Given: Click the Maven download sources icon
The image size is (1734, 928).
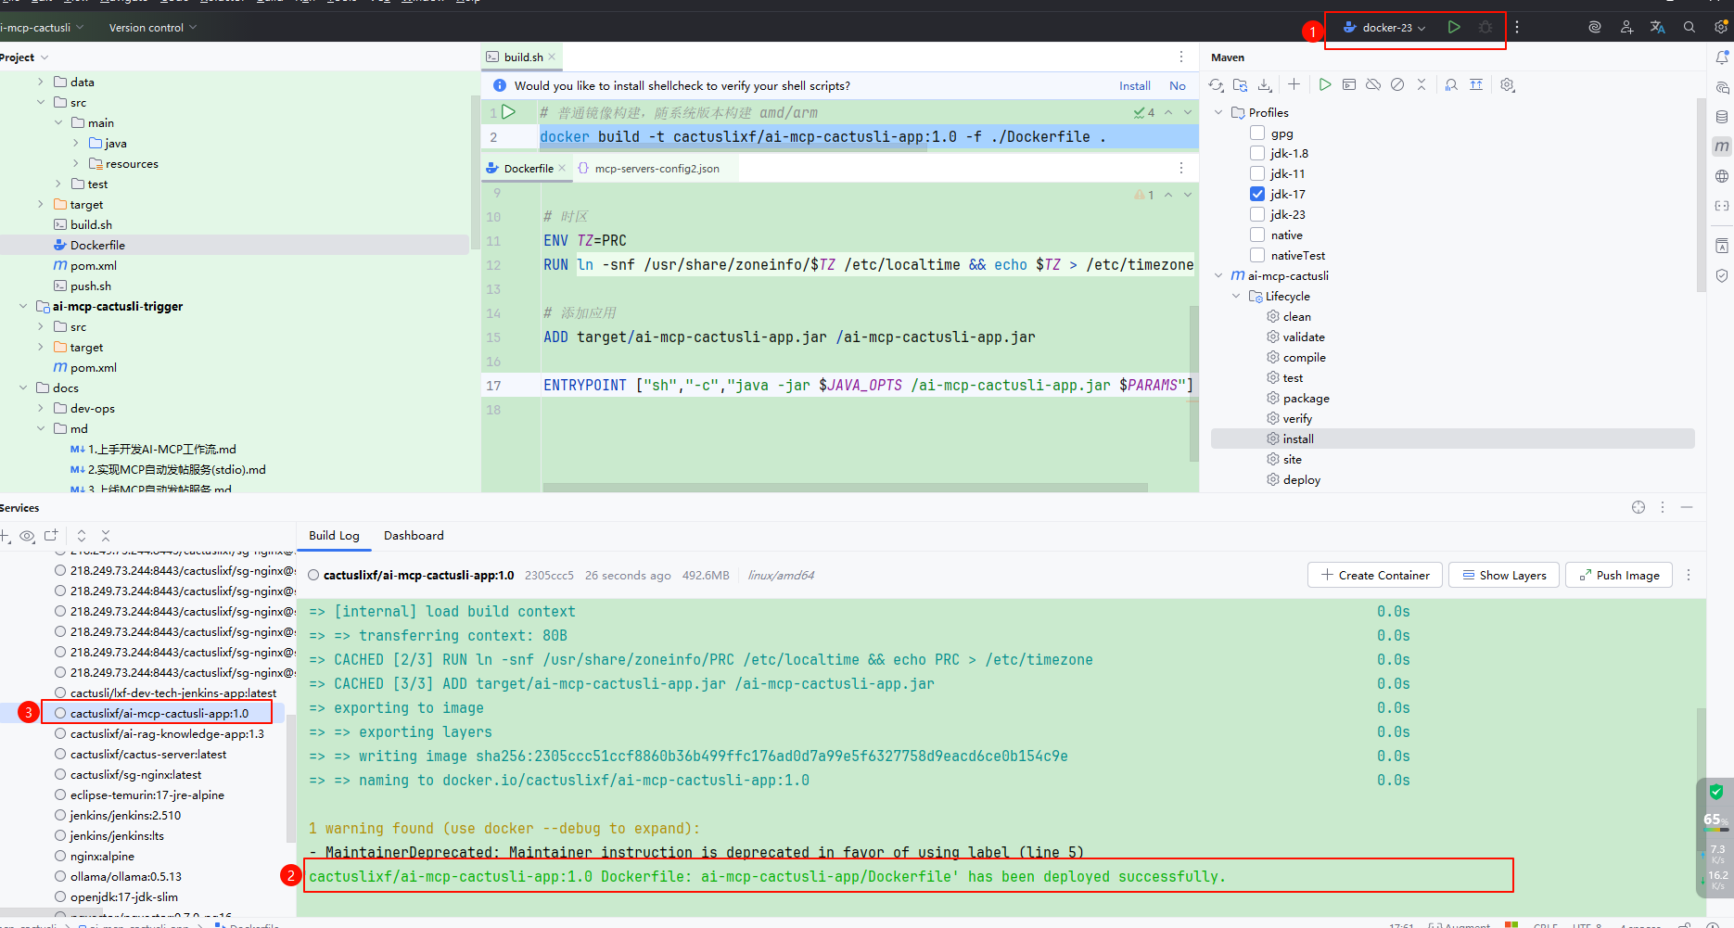Looking at the screenshot, I should tap(1265, 84).
